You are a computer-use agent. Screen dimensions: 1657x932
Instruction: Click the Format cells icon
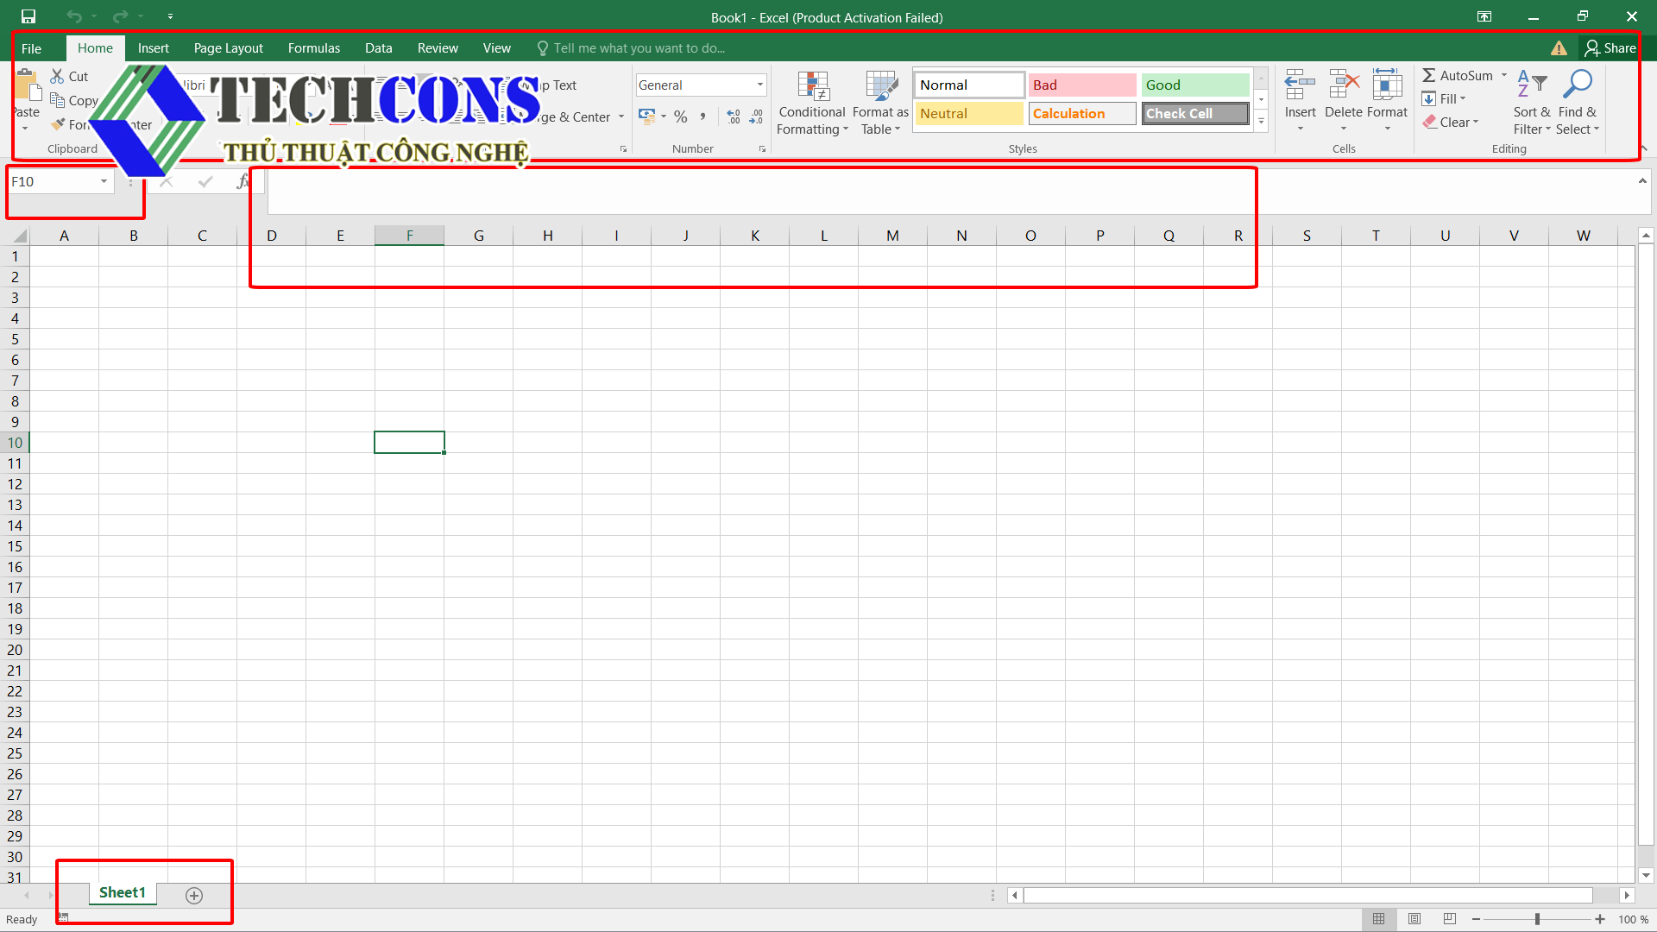(1387, 85)
